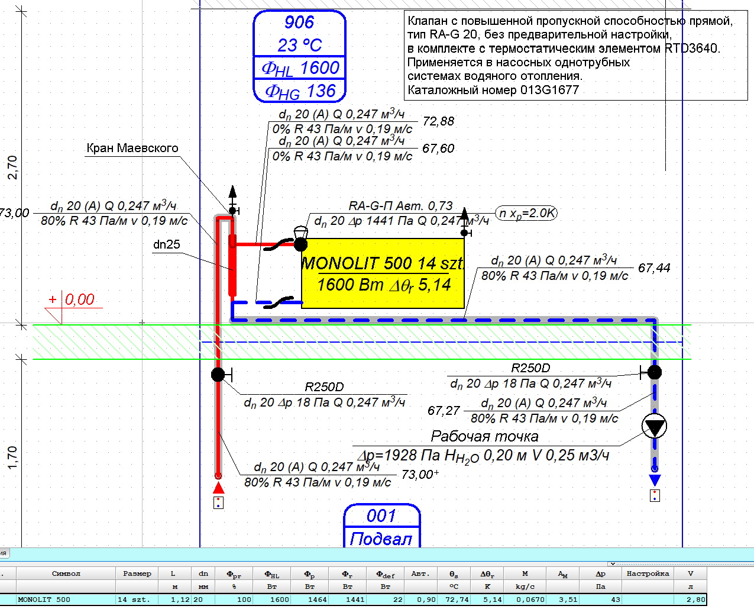Click the 72,88 temperature value

click(x=438, y=121)
